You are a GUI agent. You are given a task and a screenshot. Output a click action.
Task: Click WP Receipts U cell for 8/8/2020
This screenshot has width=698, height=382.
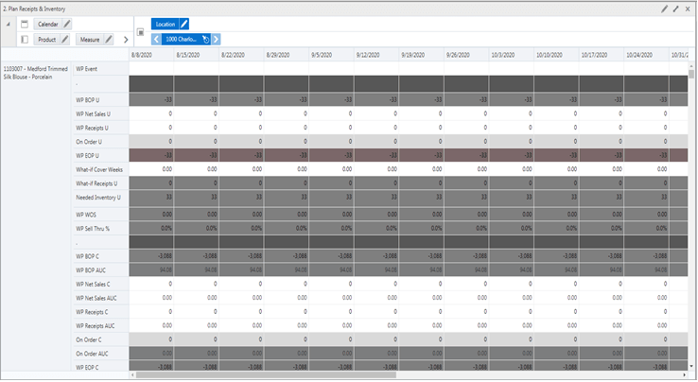coord(151,128)
